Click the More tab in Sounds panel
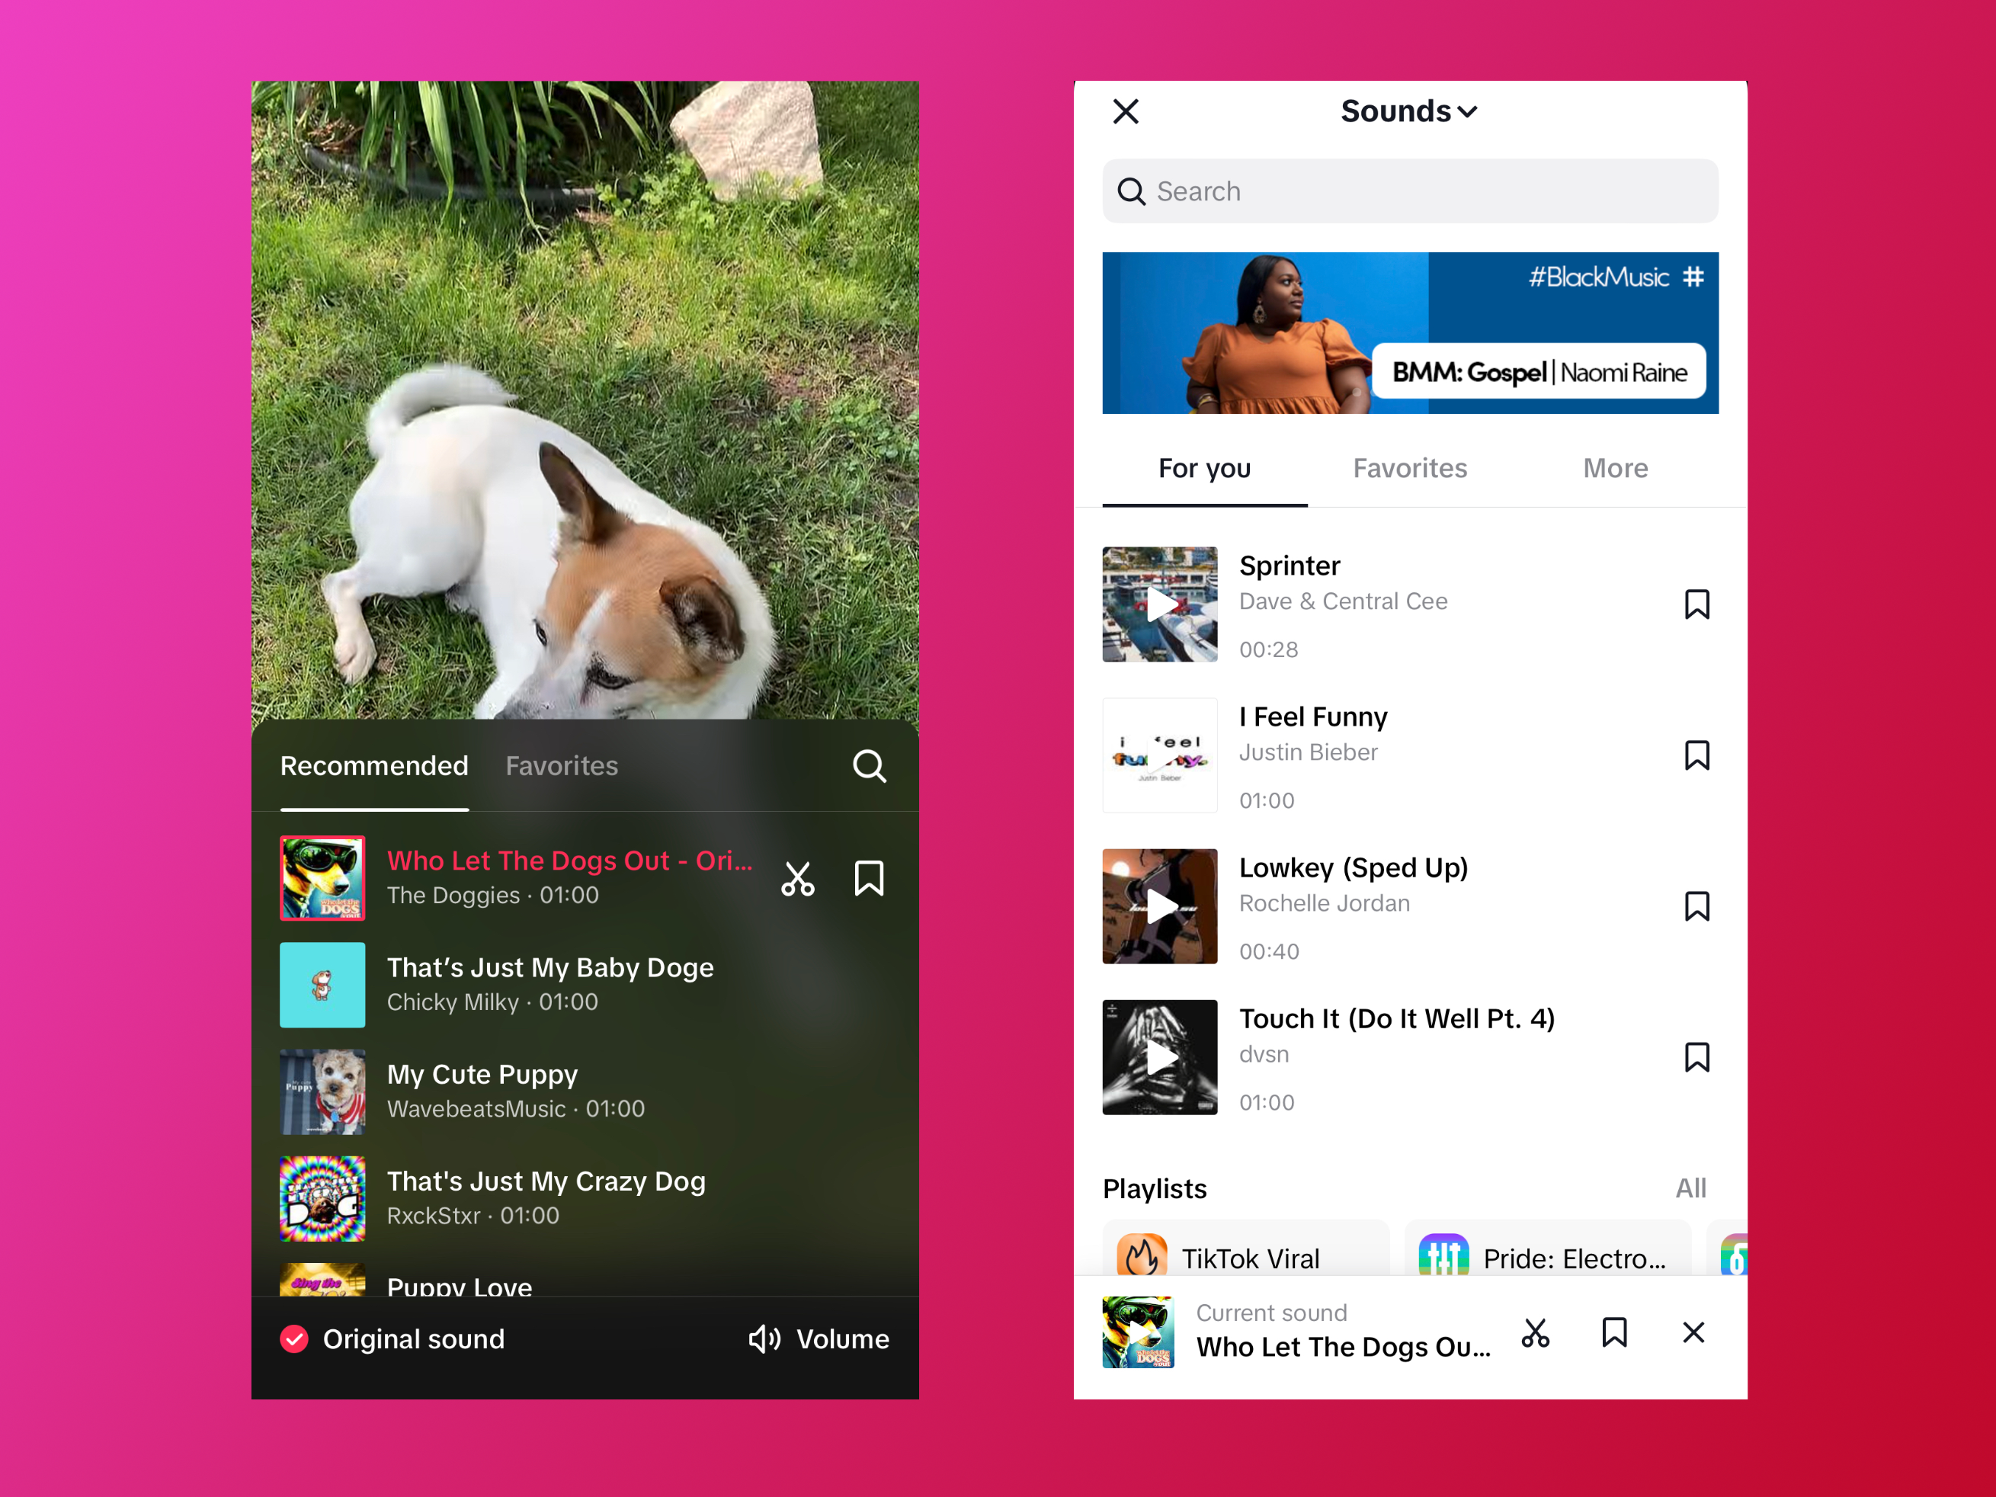1996x1497 pixels. (x=1616, y=469)
